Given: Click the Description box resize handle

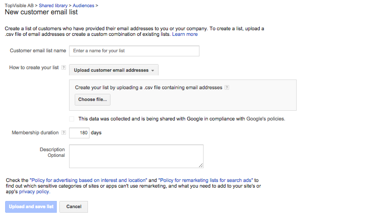Looking at the screenshot, I should coord(201,165).
